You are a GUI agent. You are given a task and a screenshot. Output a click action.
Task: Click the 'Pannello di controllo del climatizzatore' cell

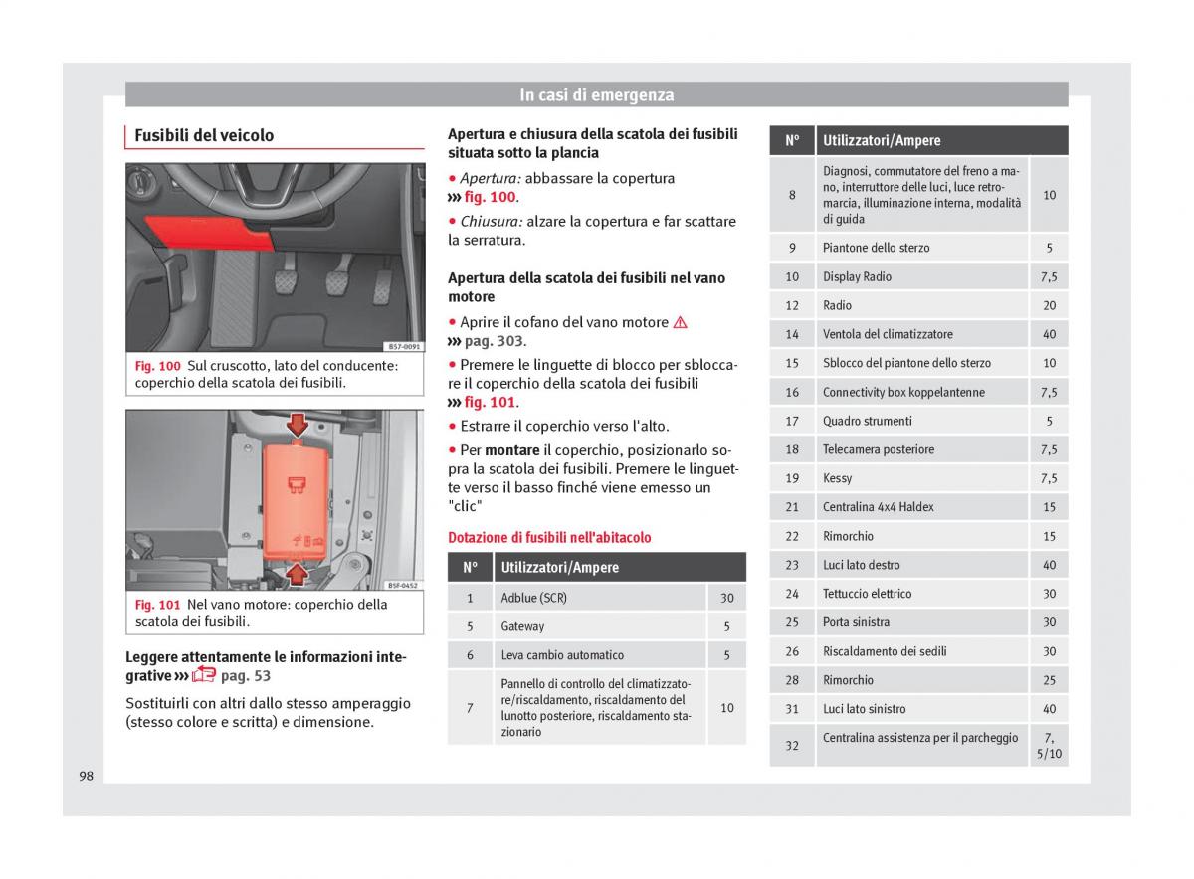pyautogui.click(x=600, y=708)
